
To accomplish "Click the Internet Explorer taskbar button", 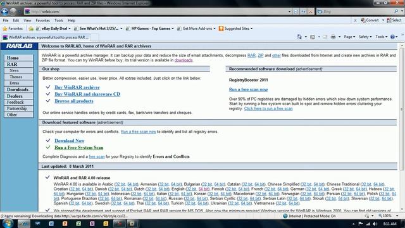I will pyautogui.click(x=24, y=224).
